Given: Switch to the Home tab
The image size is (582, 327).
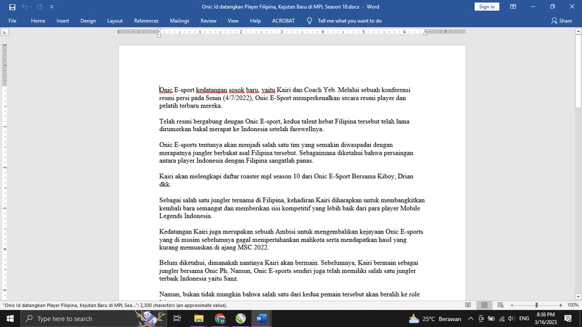Looking at the screenshot, I should click(x=38, y=21).
